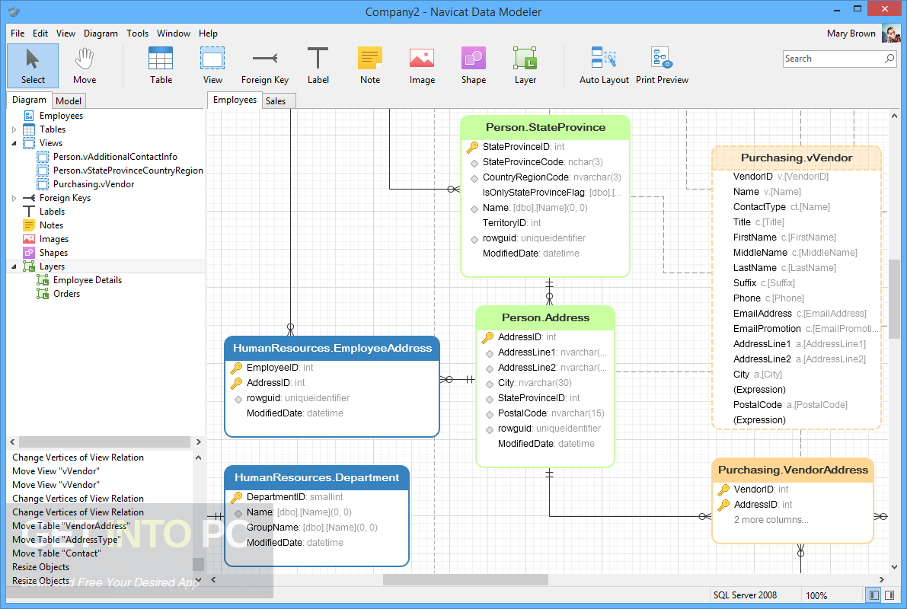Switch to the Model tab
Screen dimensions: 907x609
(69, 100)
